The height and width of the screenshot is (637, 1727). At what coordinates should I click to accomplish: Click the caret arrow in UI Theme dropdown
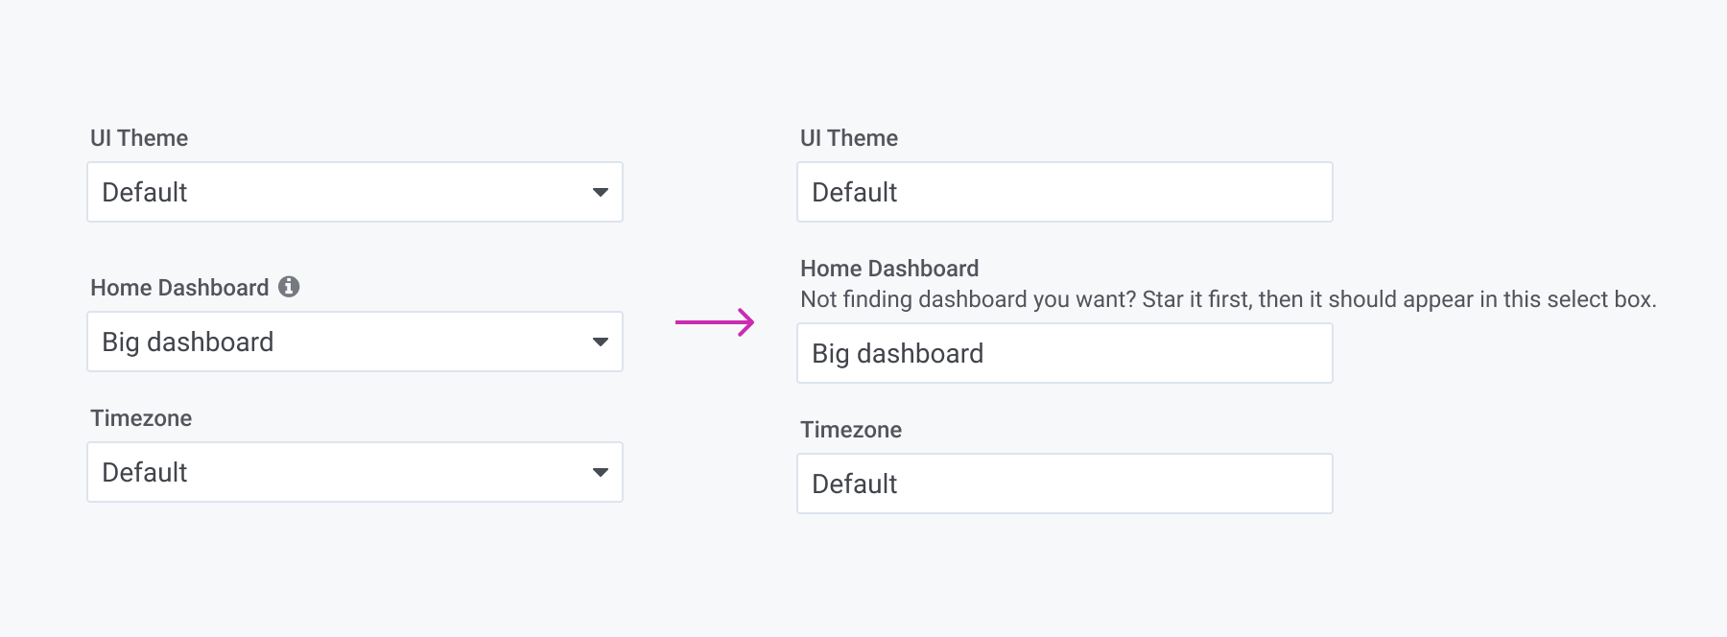601,193
